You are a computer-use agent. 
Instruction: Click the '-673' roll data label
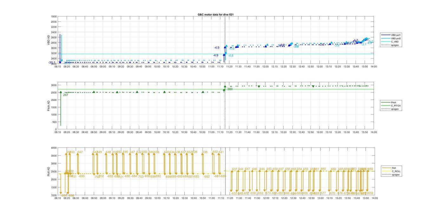[267, 193]
